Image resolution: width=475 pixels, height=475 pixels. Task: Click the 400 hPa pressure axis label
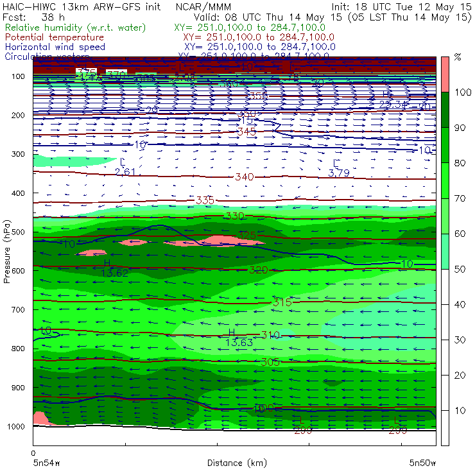18,193
